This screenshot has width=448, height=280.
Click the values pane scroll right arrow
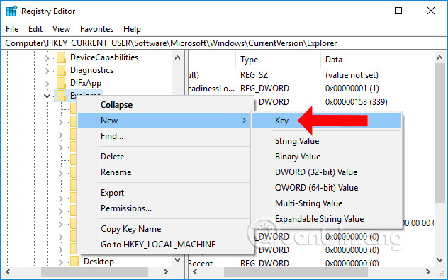click(x=427, y=271)
